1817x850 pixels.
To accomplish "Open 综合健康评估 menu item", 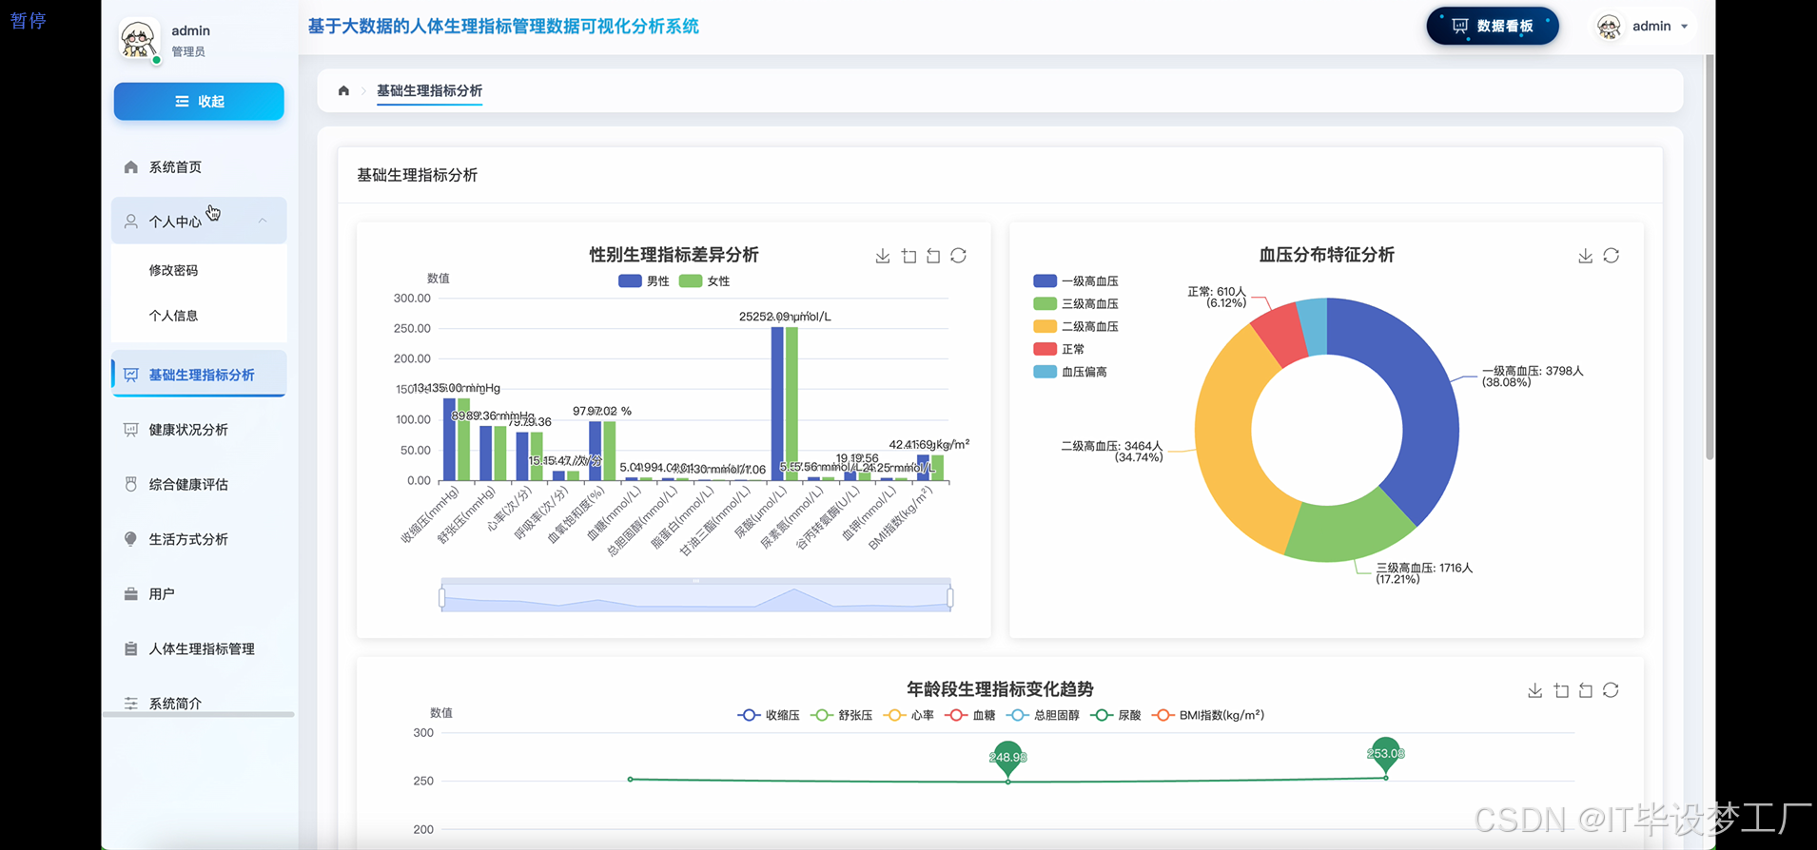I will [x=199, y=484].
